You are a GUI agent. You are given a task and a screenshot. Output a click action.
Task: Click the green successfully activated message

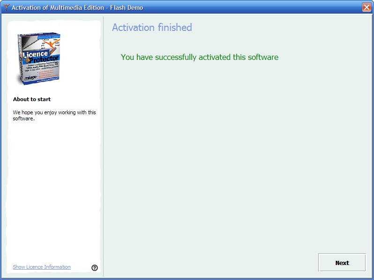coord(199,57)
